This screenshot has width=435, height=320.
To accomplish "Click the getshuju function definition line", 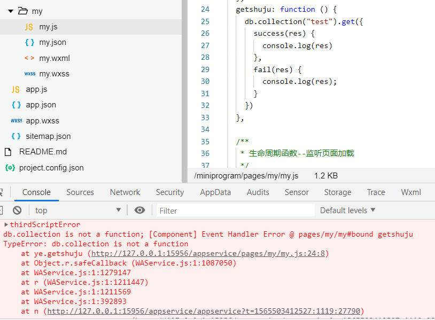I will pos(286,10).
